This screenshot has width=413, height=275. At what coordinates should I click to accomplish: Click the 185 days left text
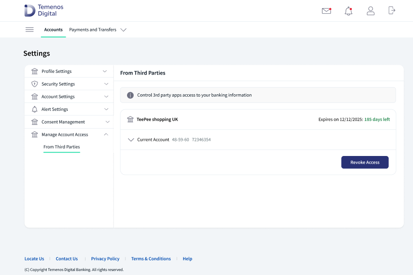tap(377, 120)
